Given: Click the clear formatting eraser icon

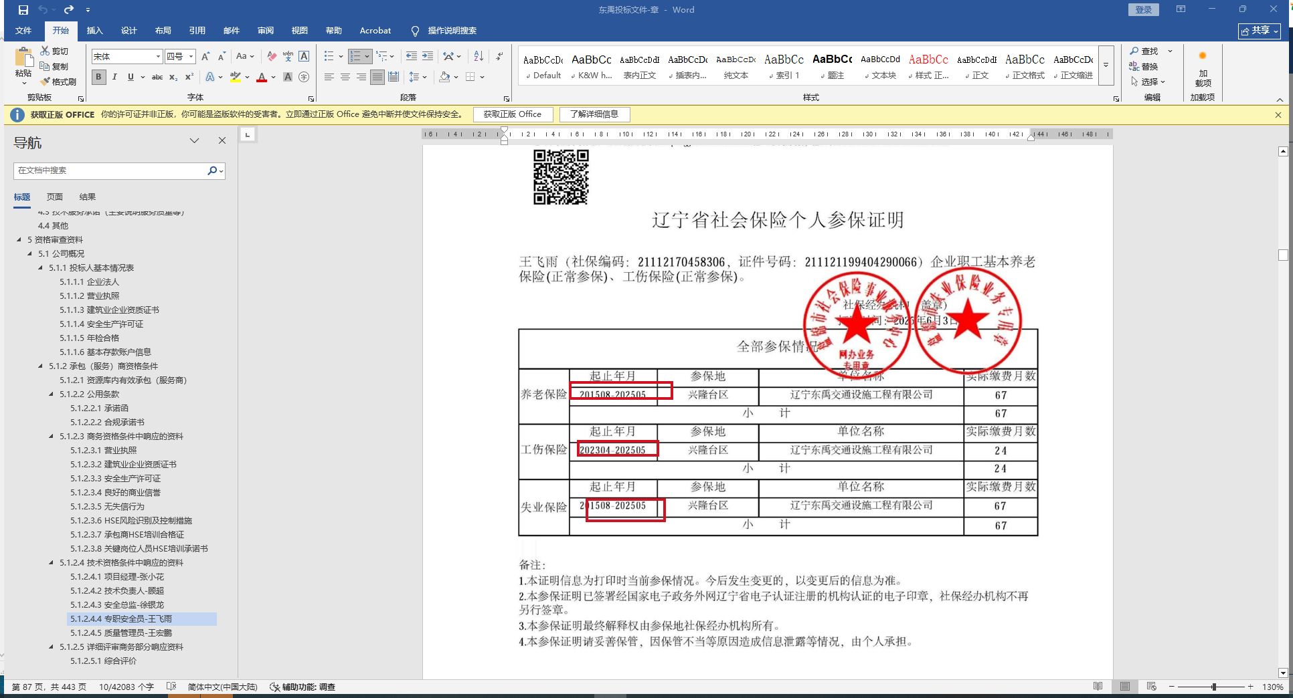Looking at the screenshot, I should coord(272,56).
